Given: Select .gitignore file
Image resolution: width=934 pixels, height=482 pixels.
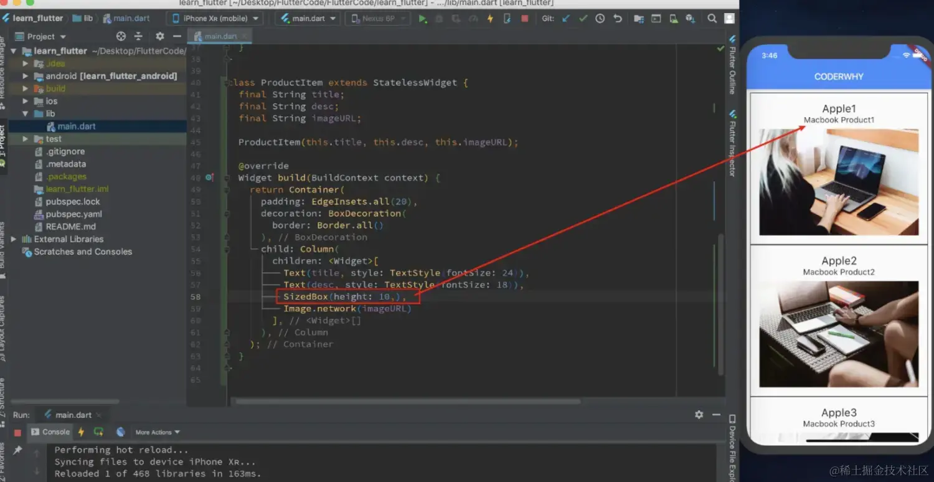Looking at the screenshot, I should 65,151.
